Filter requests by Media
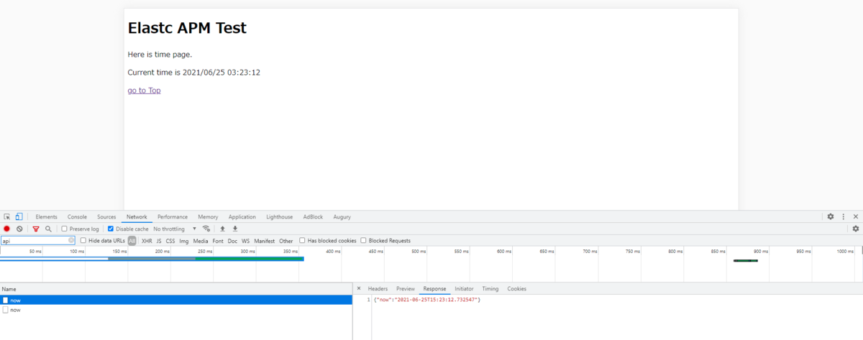Image resolution: width=863 pixels, height=340 pixels. [x=201, y=241]
